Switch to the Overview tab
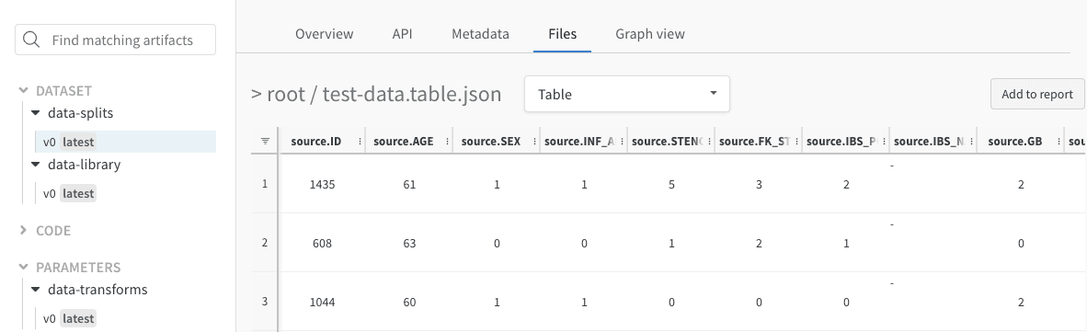 click(x=324, y=34)
